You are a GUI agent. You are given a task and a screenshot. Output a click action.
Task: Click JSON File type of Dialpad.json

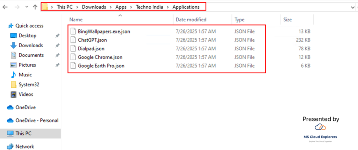point(244,49)
